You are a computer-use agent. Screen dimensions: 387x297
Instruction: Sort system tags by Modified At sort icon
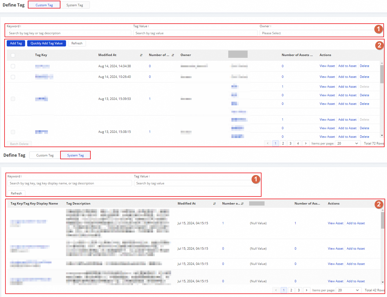(214, 203)
